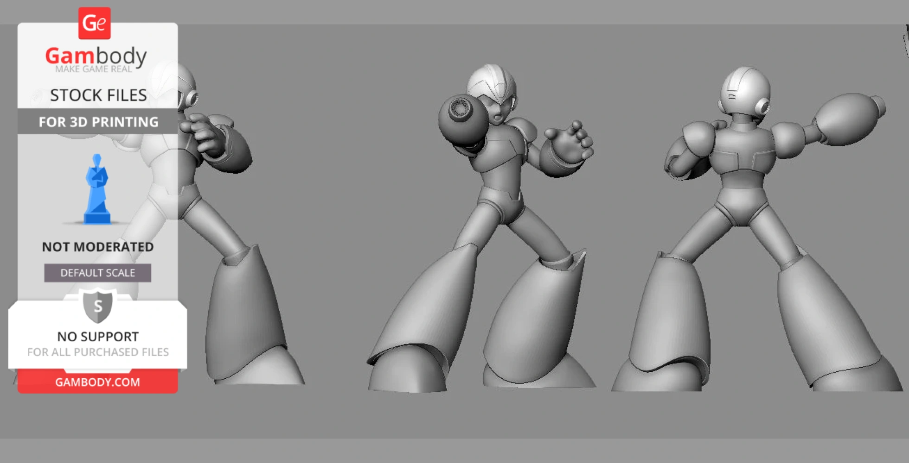The width and height of the screenshot is (909, 463).
Task: Click the NOT MODERATED label
Action: pos(98,247)
